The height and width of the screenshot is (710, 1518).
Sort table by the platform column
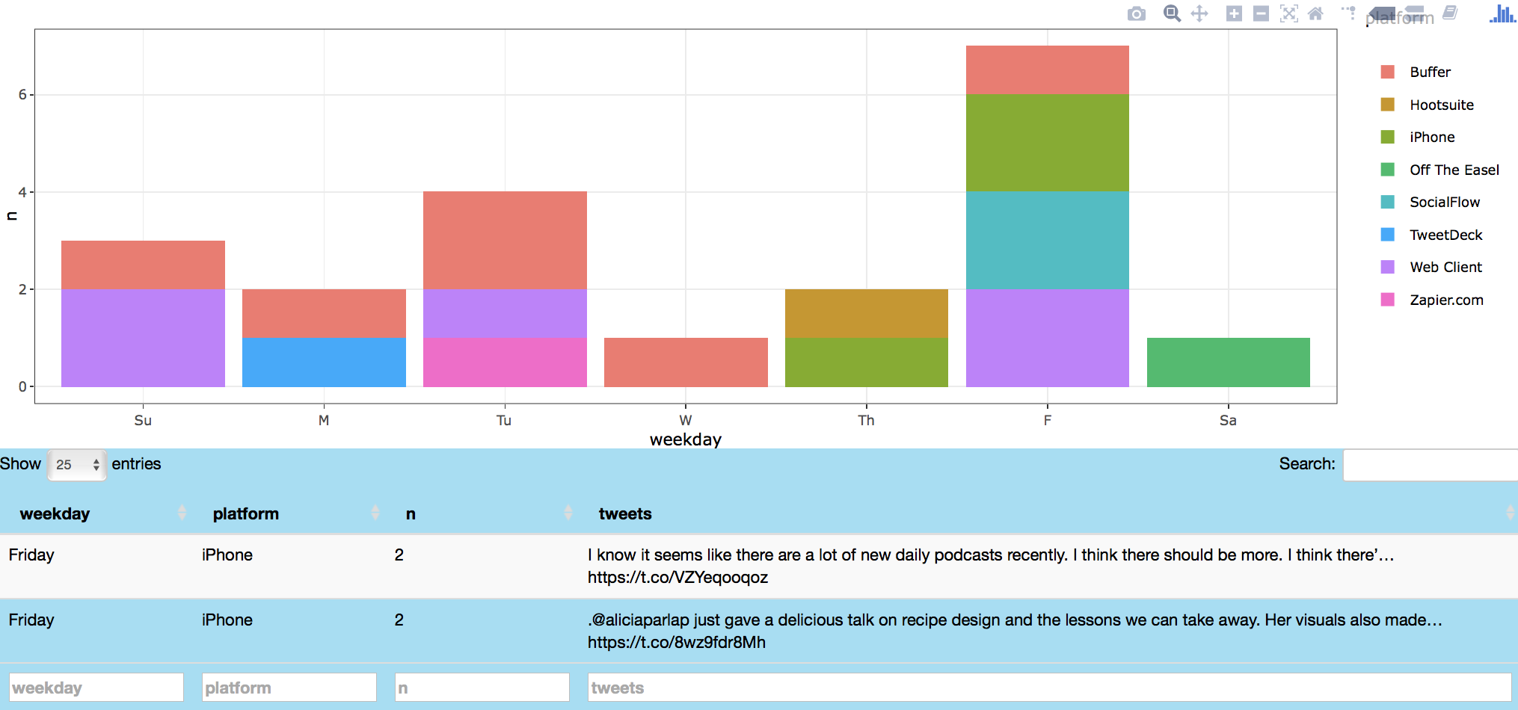pyautogui.click(x=289, y=513)
